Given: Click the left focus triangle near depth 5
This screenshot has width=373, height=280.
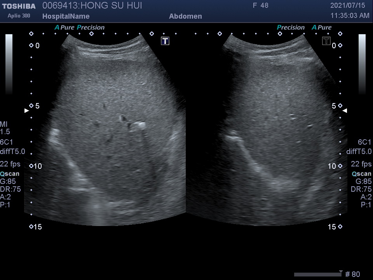Looking at the screenshot, I should click(27, 111).
